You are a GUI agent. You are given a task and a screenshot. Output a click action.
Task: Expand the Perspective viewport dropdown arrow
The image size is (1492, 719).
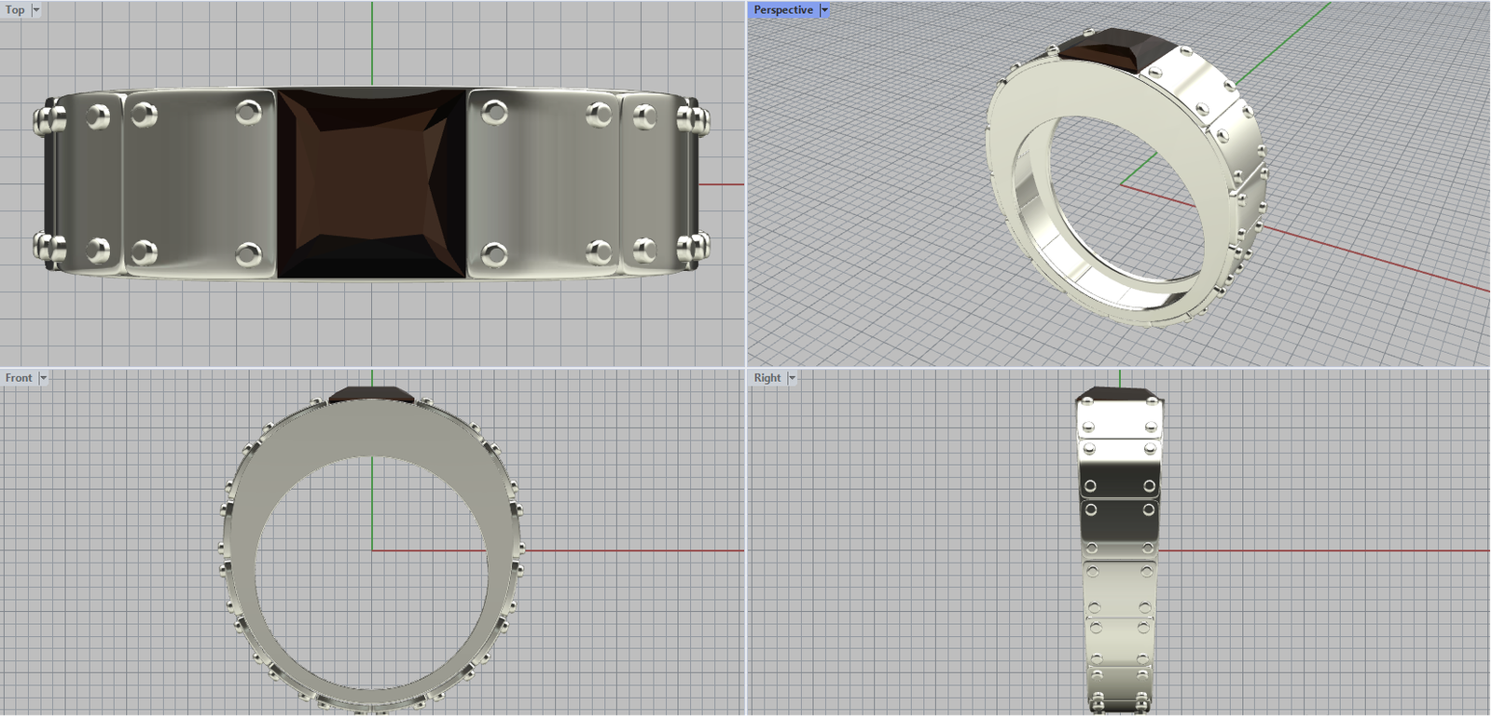coord(824,10)
